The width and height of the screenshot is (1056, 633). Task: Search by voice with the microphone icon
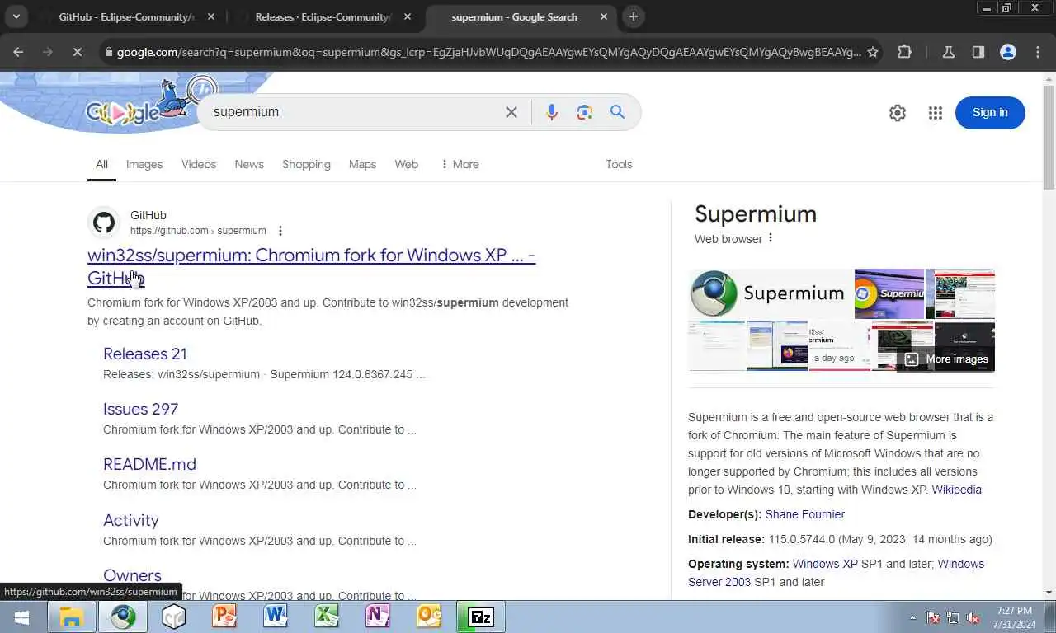coord(552,112)
